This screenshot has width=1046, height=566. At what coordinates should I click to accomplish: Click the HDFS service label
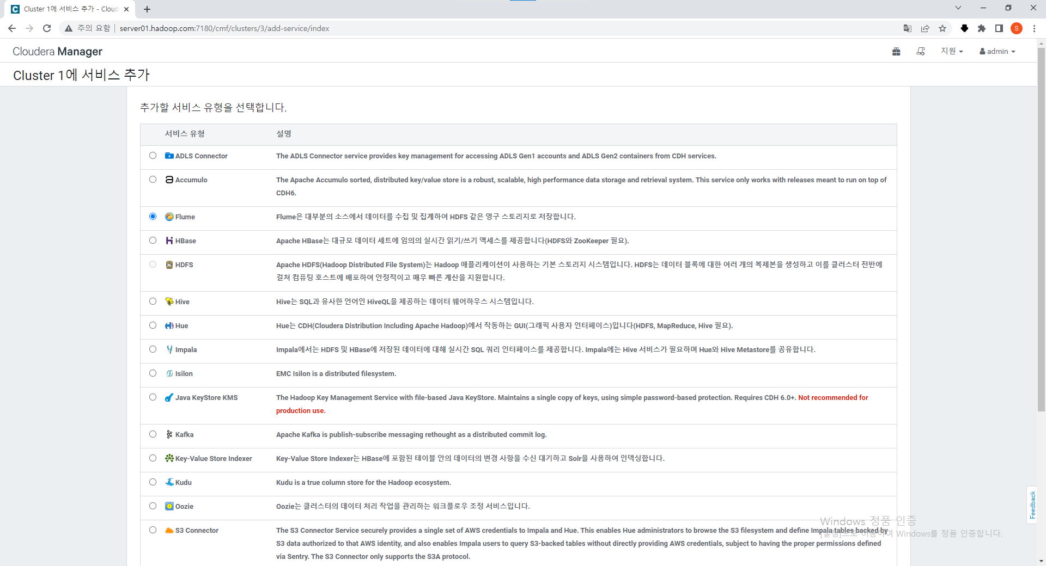click(184, 264)
